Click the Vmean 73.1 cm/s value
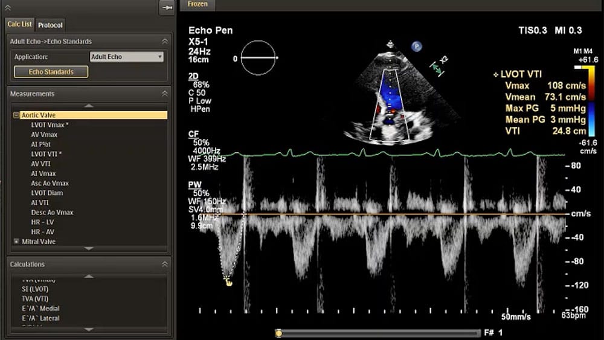Screen dimensions: 604x340 pos(565,97)
